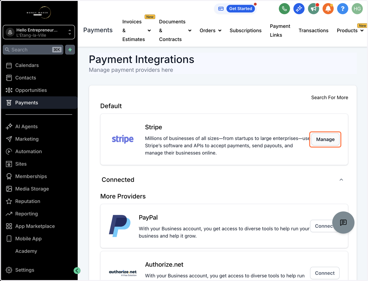368x281 pixels.
Task: Open Marketing paper-plane icon
Action: (9, 139)
